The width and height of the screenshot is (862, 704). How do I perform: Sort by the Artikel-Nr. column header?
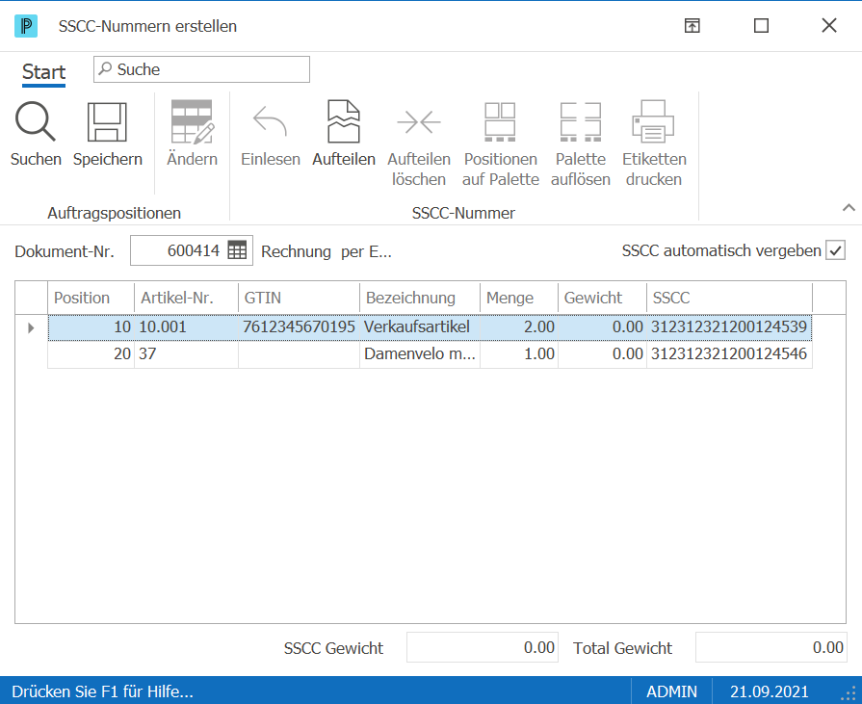point(186,298)
